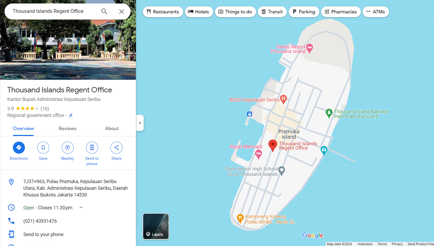Image resolution: width=434 pixels, height=246 pixels.
Task: Show Hotels on the map
Action: tap(199, 12)
